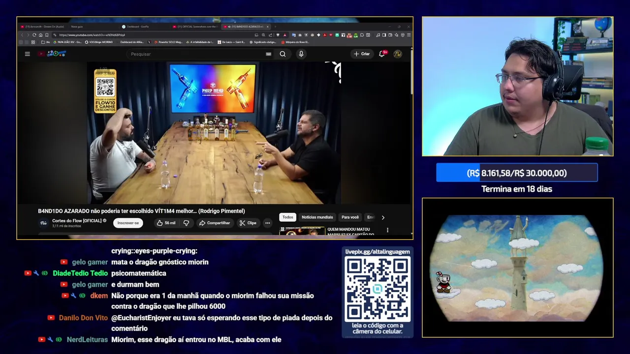Click the Cuphead tower game view

517,268
